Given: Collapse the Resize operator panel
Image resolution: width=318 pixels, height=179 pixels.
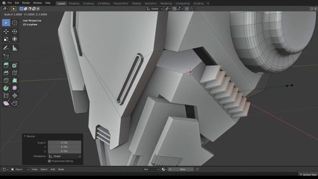Looking at the screenshot, I should pyautogui.click(x=24, y=136).
